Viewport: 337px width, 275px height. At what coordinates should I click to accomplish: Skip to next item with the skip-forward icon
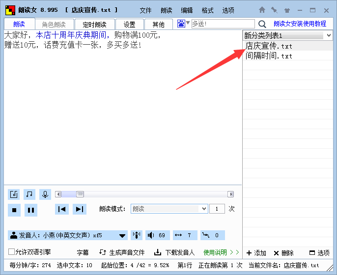click(79, 209)
